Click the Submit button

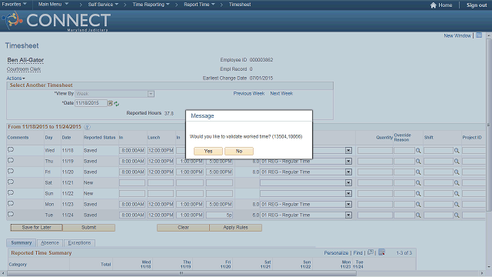tap(89, 228)
